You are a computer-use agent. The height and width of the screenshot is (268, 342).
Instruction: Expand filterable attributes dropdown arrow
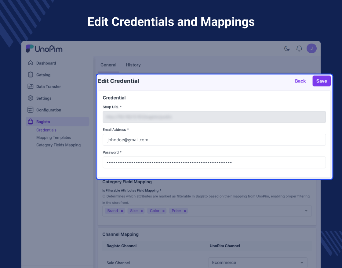306,211
